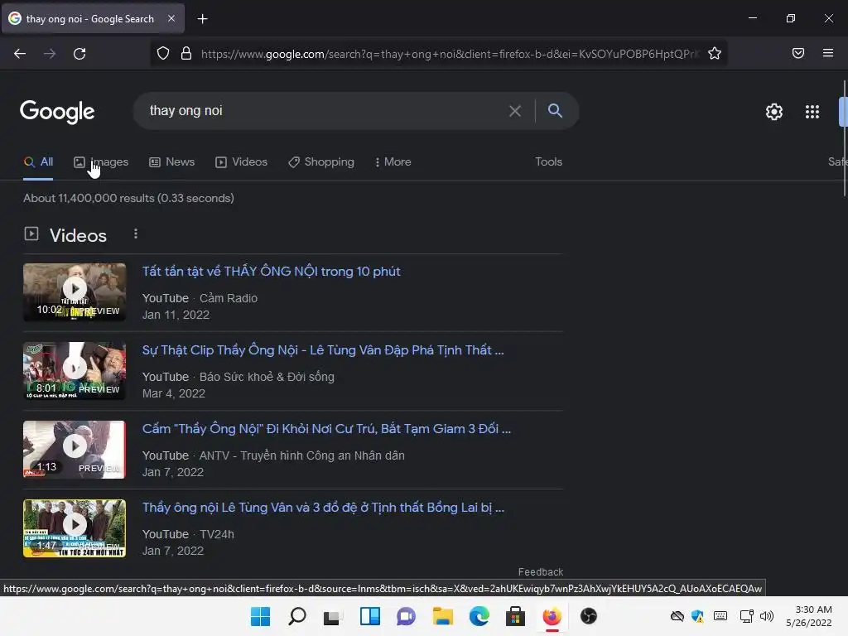Click the speaker volume tray icon
The image size is (848, 636).
[x=766, y=616]
